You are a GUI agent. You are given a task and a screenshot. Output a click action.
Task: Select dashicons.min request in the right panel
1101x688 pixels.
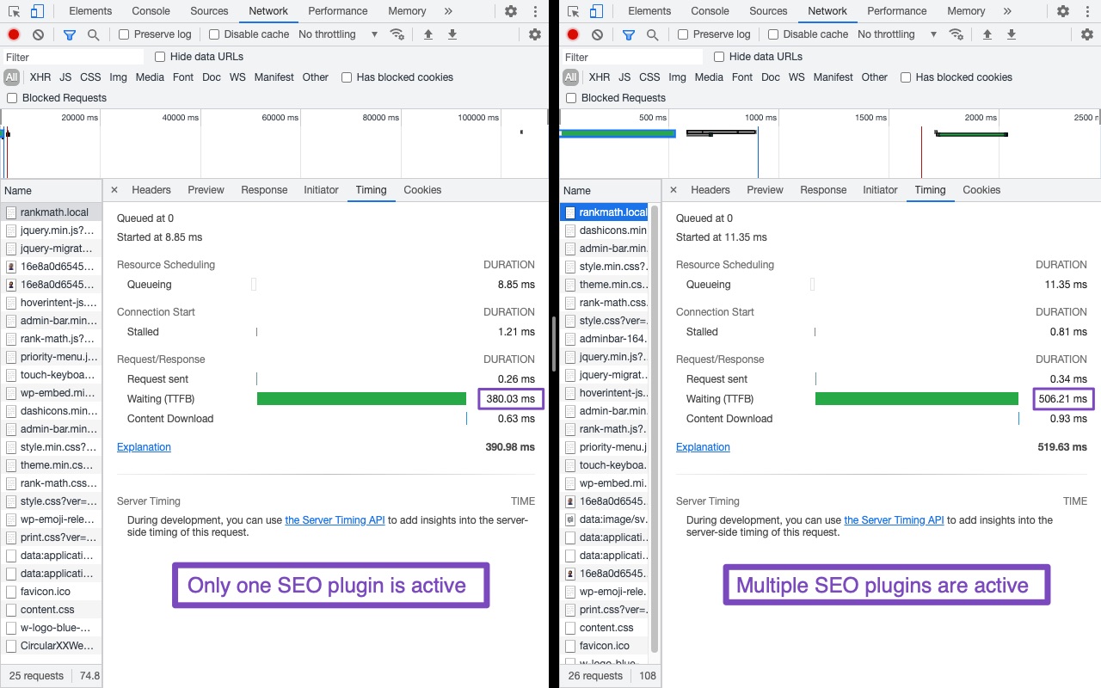pyautogui.click(x=606, y=230)
